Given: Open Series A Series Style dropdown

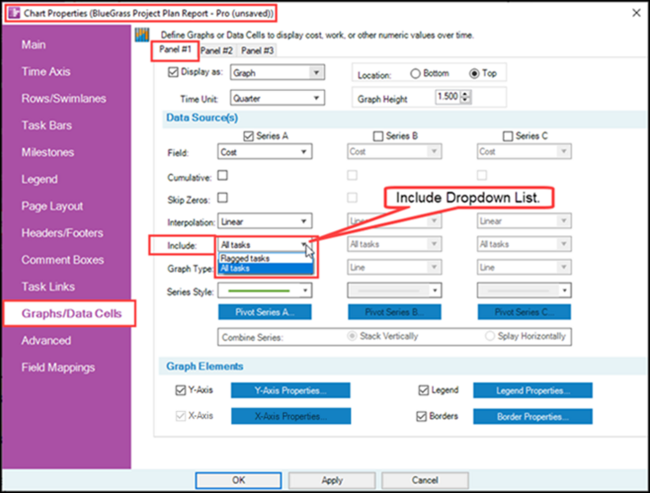Looking at the screenshot, I should coord(265,291).
